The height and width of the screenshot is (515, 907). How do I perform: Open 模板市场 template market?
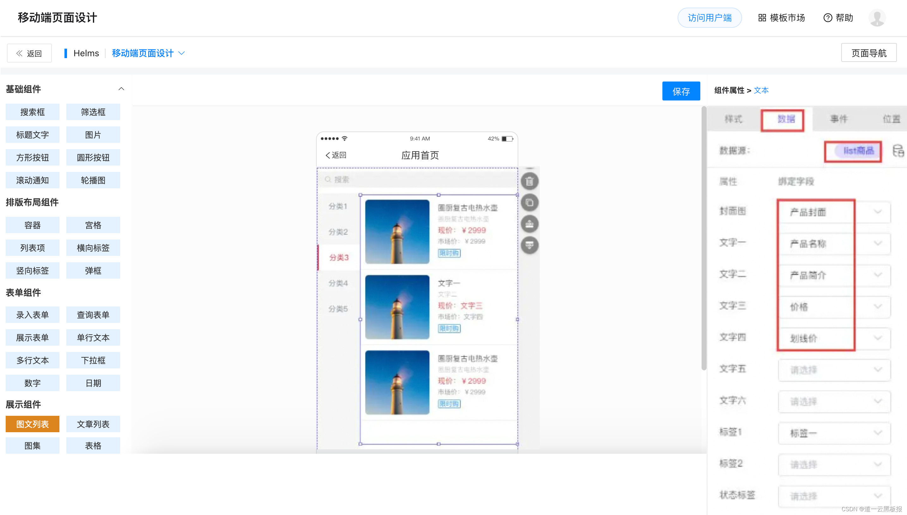(x=782, y=18)
